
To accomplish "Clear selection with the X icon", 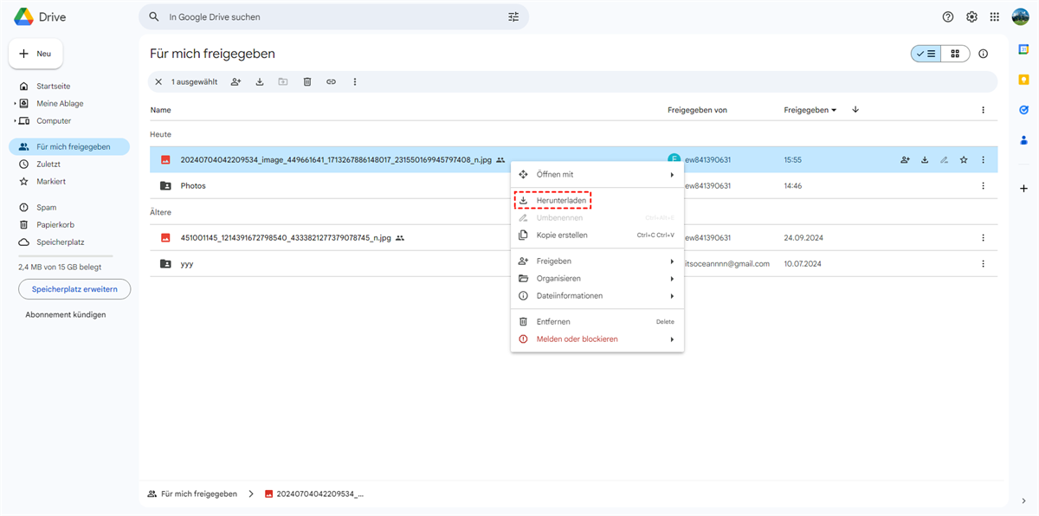I will (158, 82).
